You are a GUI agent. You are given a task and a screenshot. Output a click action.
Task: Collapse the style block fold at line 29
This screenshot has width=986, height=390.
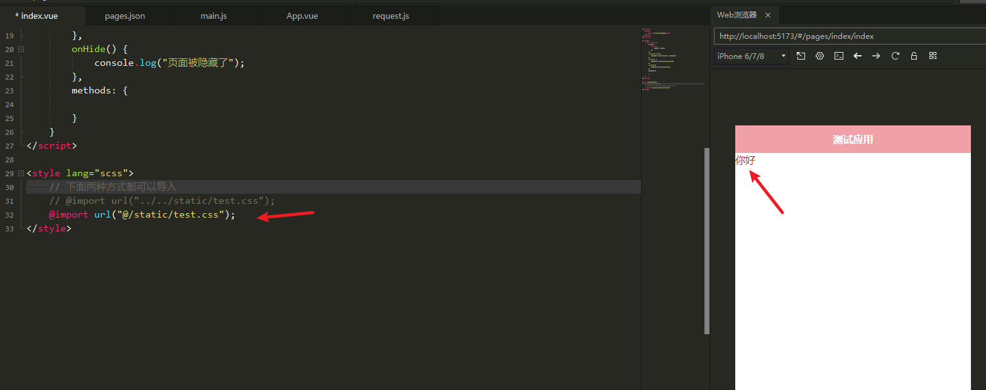coord(21,173)
